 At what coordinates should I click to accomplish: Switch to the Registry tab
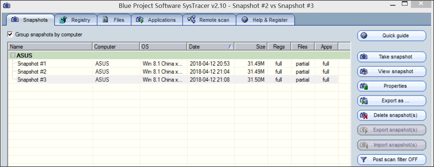(76, 20)
